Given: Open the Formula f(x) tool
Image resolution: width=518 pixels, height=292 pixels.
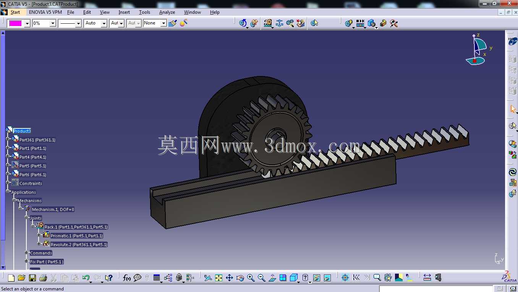Looking at the screenshot, I should 127,278.
